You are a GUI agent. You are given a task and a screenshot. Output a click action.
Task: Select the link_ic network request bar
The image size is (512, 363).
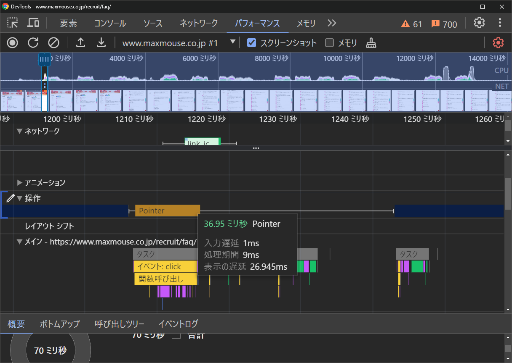tap(203, 142)
